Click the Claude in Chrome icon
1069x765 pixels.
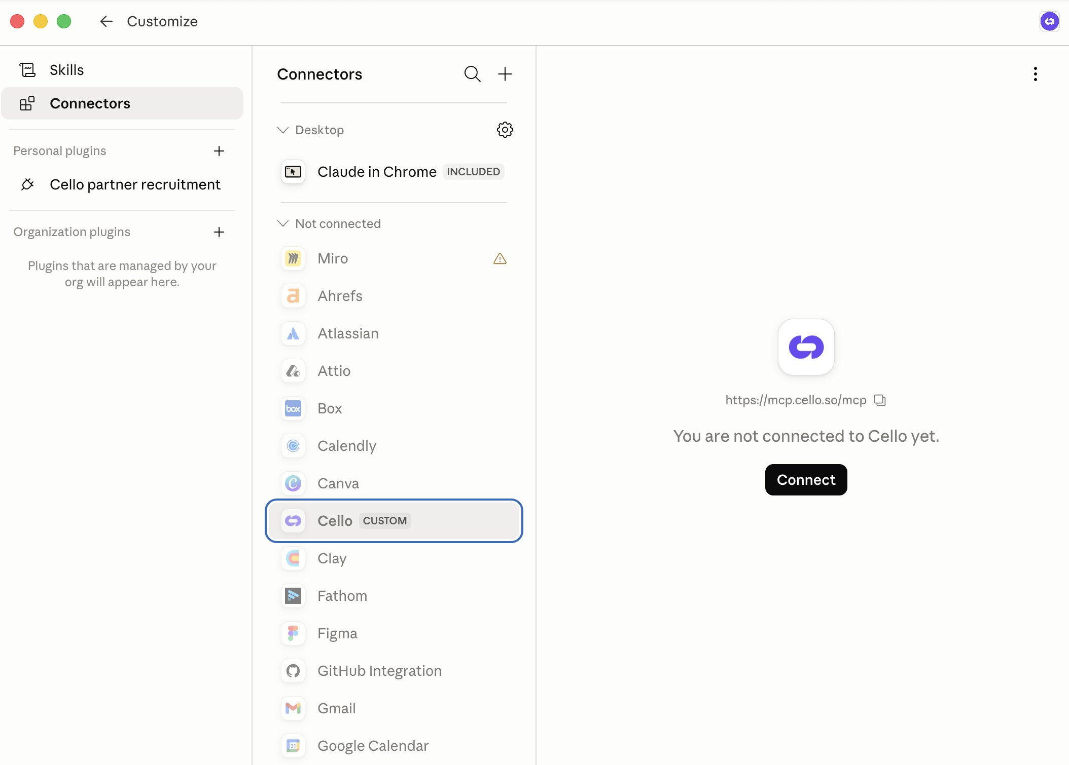click(x=293, y=172)
